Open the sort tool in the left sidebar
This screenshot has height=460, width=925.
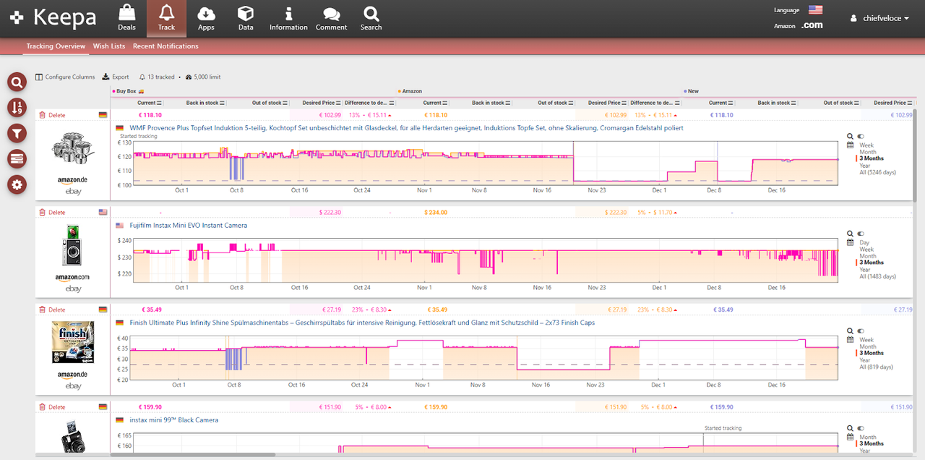point(17,107)
